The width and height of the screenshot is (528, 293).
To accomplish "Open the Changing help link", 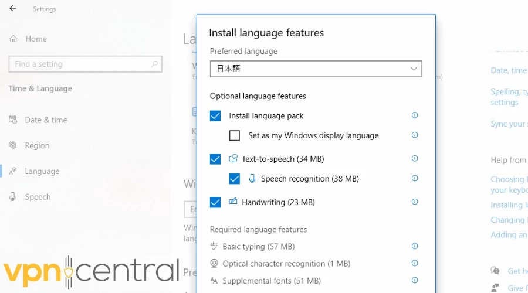I will tap(509, 220).
